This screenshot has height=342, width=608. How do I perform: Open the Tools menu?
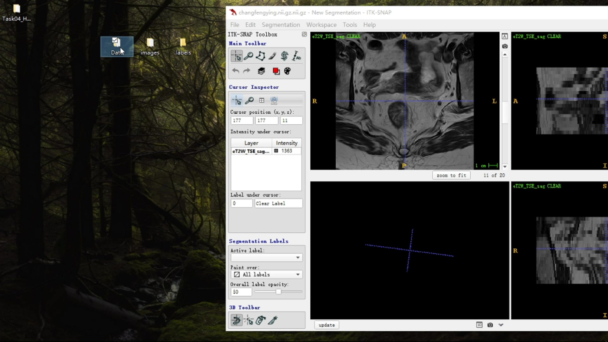(350, 25)
